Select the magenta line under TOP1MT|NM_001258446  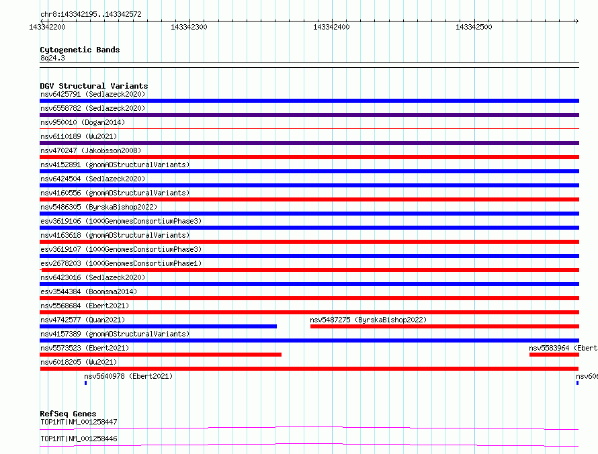[309, 445]
